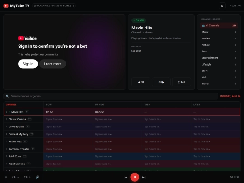Filter by the Kids group
Screen dimensions: 244x183
click(x=219, y=77)
